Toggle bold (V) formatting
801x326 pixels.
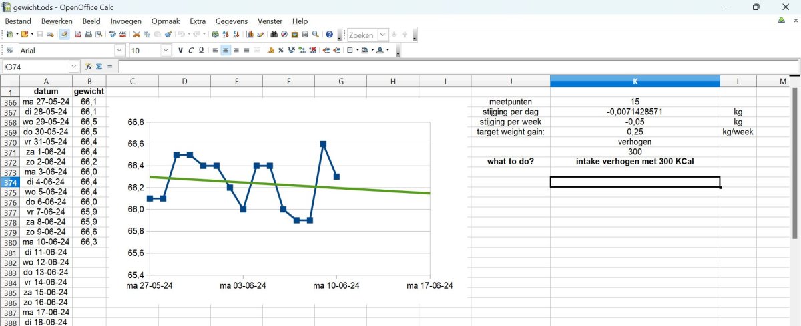point(180,51)
